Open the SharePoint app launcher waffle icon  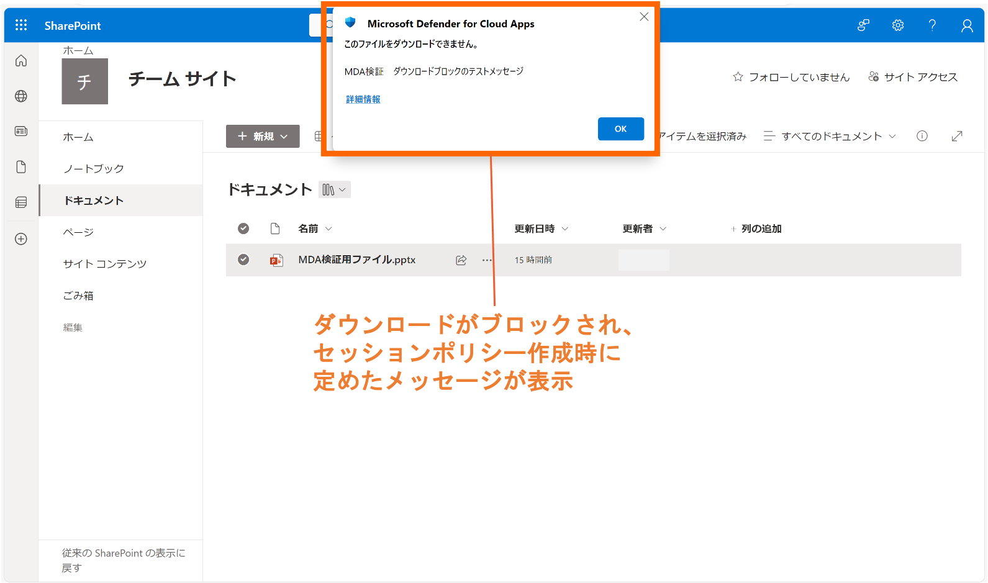21,25
